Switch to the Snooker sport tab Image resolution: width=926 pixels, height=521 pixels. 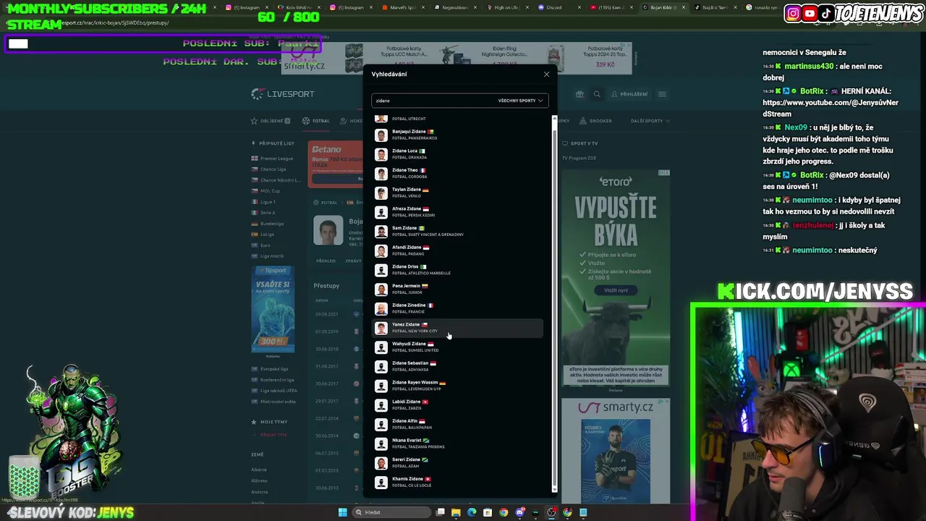pyautogui.click(x=596, y=121)
